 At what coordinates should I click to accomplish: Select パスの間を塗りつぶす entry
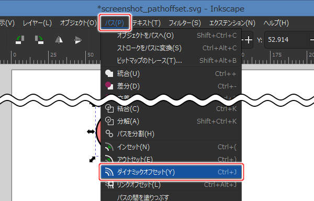(171, 197)
